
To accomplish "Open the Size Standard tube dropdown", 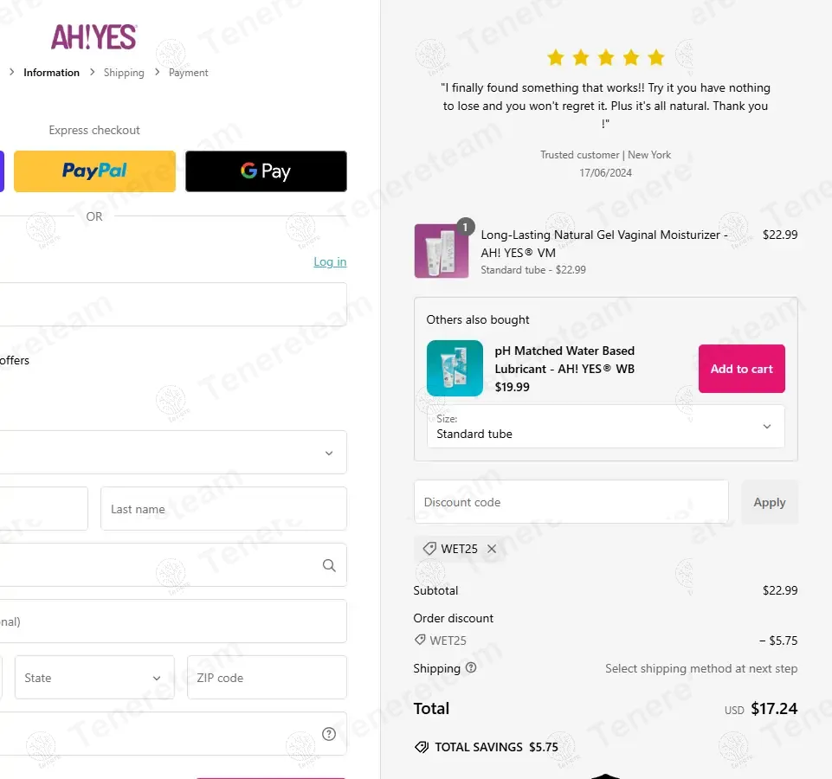I will 605,426.
